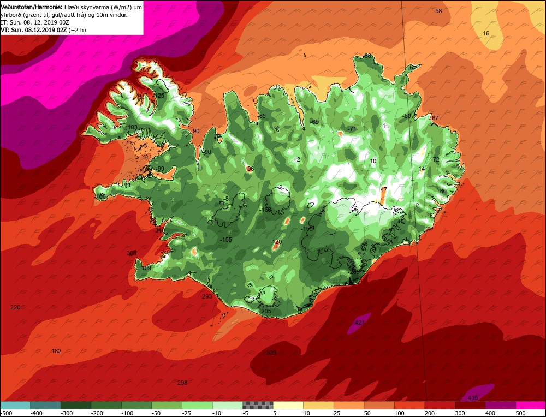This screenshot has width=546, height=417.
Task: Click the value -168 on the map
Action: [x=265, y=210]
